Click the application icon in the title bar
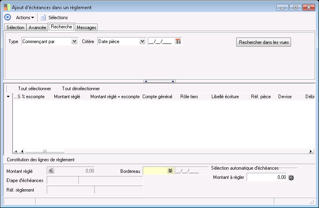This screenshot has height=208, width=319. [x=7, y=7]
